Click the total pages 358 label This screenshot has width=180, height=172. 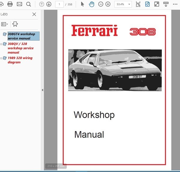coord(70,4)
